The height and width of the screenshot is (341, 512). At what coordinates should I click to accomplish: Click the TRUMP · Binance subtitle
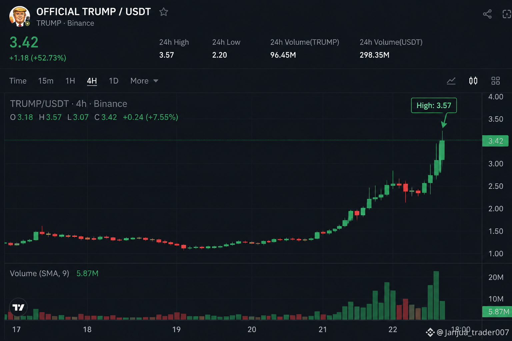pyautogui.click(x=65, y=23)
